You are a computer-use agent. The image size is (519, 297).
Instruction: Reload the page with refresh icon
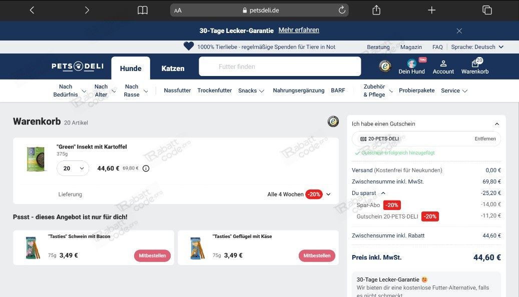pyautogui.click(x=342, y=10)
